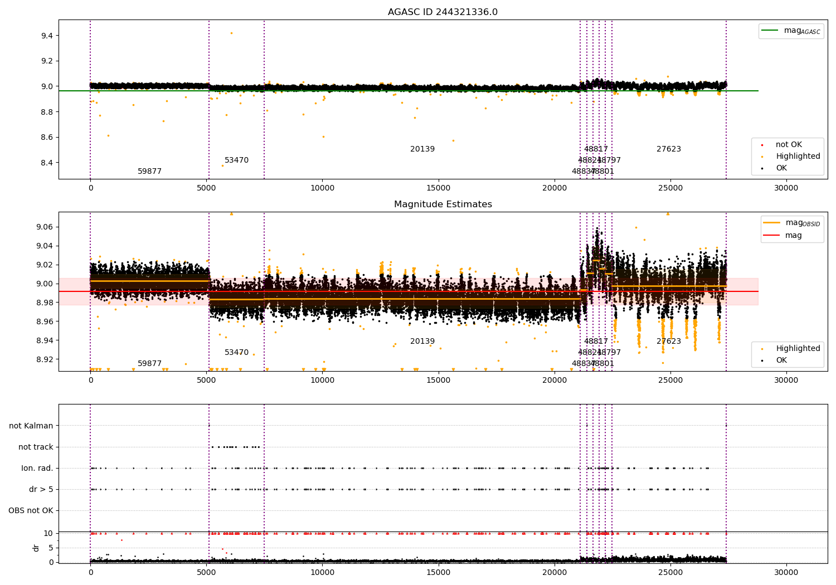Screen dimensions: 836x585
Task: Select the red 'mag' legend entry
Action: (782, 235)
